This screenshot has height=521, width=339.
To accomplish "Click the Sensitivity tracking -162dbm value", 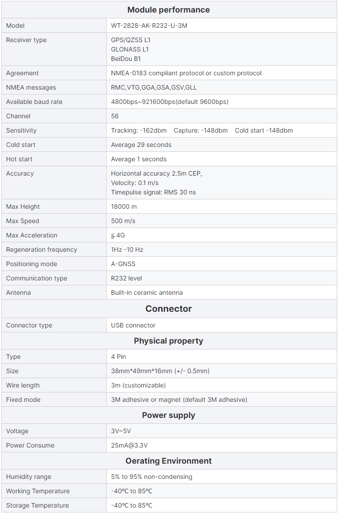I will coord(139,130).
